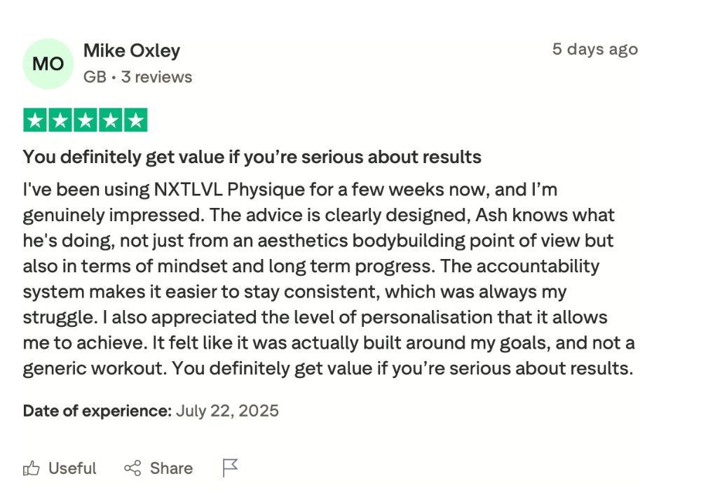Click the July 22, 2025 date
This screenshot has width=701, height=504.
pos(227,410)
